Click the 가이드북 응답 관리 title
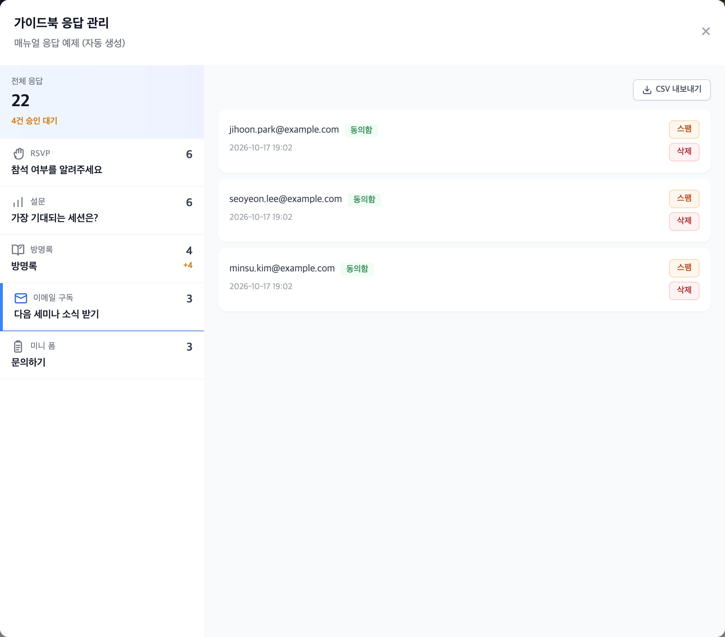This screenshot has width=725, height=637. point(61,23)
